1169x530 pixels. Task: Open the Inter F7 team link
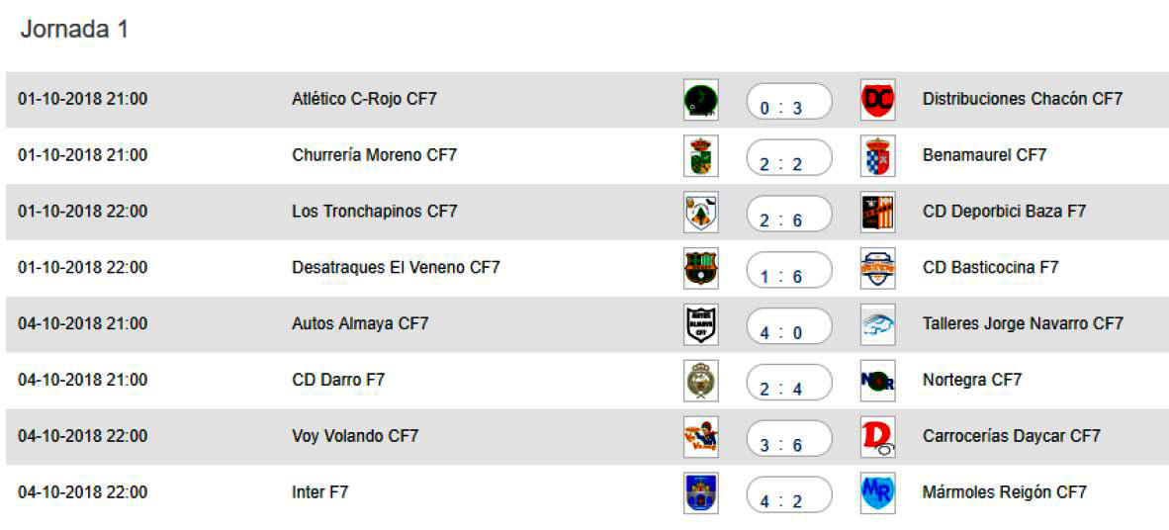point(320,492)
